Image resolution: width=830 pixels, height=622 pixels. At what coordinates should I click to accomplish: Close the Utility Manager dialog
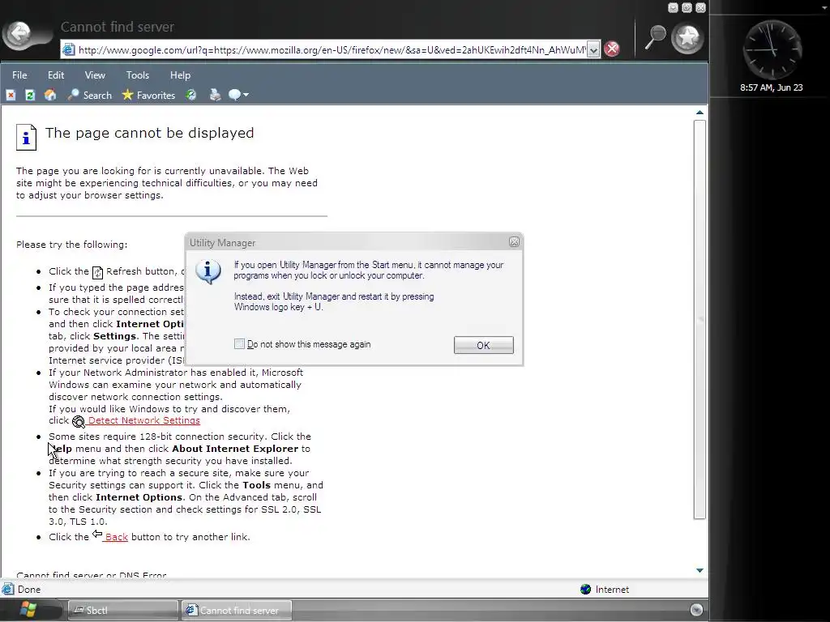click(514, 242)
